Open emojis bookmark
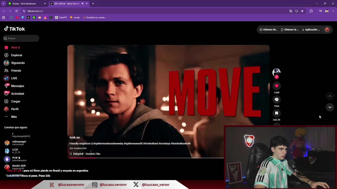337x189 pixels. [x=75, y=18]
